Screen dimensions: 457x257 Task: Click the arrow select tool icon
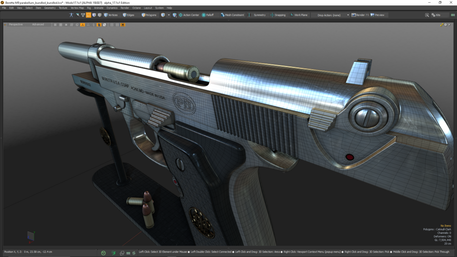point(77,15)
